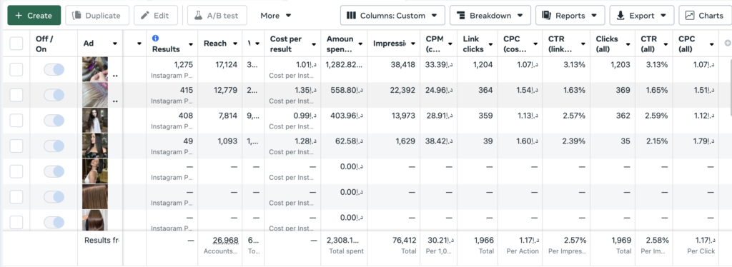Click the Duplicate button

pyautogui.click(x=97, y=16)
